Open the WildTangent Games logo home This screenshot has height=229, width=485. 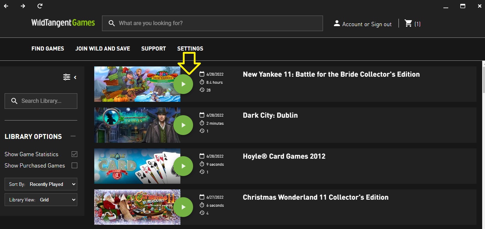coord(63,23)
